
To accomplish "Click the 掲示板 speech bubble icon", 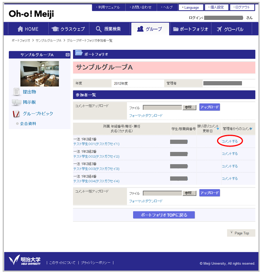I will [16, 102].
